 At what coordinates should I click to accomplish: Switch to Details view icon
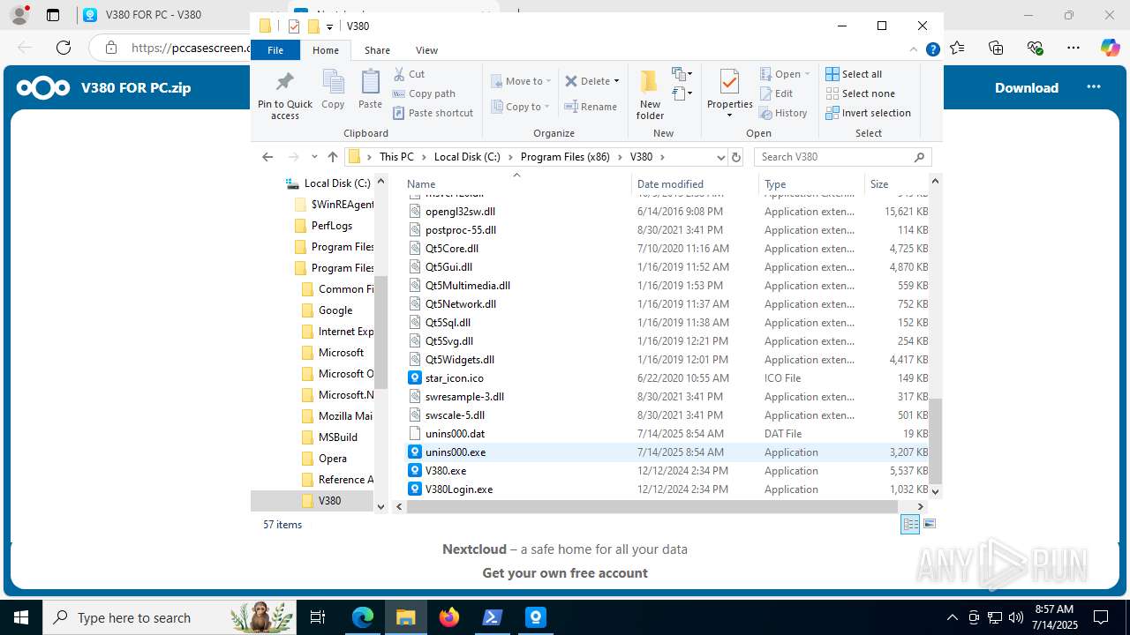click(910, 524)
